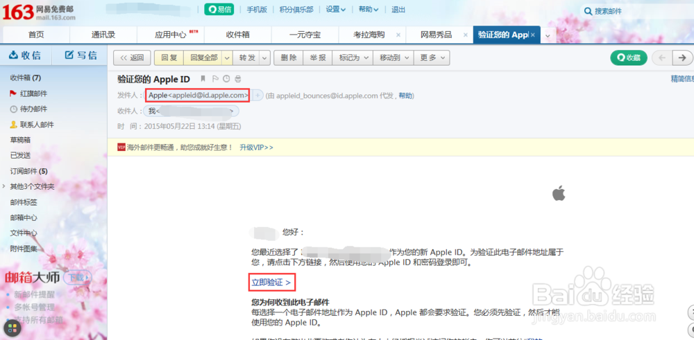Image resolution: width=694 pixels, height=340 pixels.
Task: Go to next email with right arrow
Action: click(682, 57)
